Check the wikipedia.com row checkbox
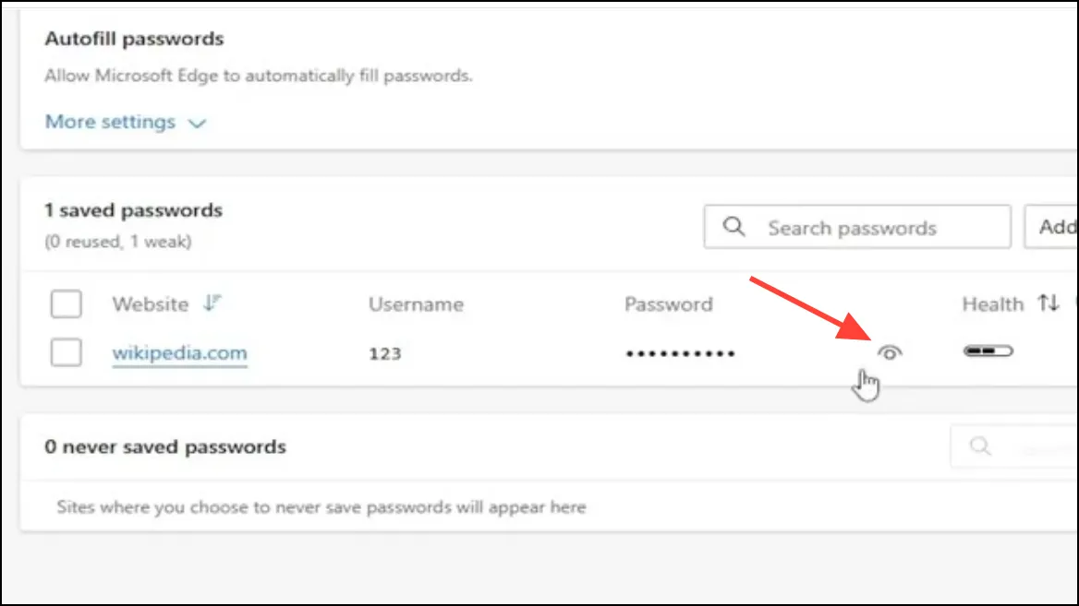This screenshot has height=606, width=1079. [x=67, y=352]
